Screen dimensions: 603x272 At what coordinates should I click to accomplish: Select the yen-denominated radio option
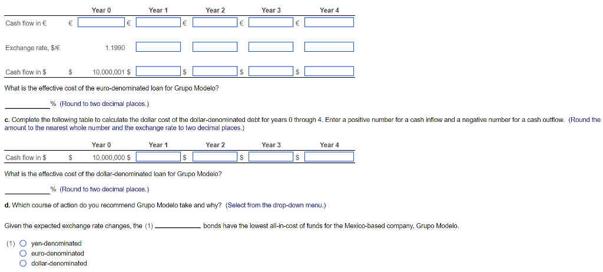point(23,243)
